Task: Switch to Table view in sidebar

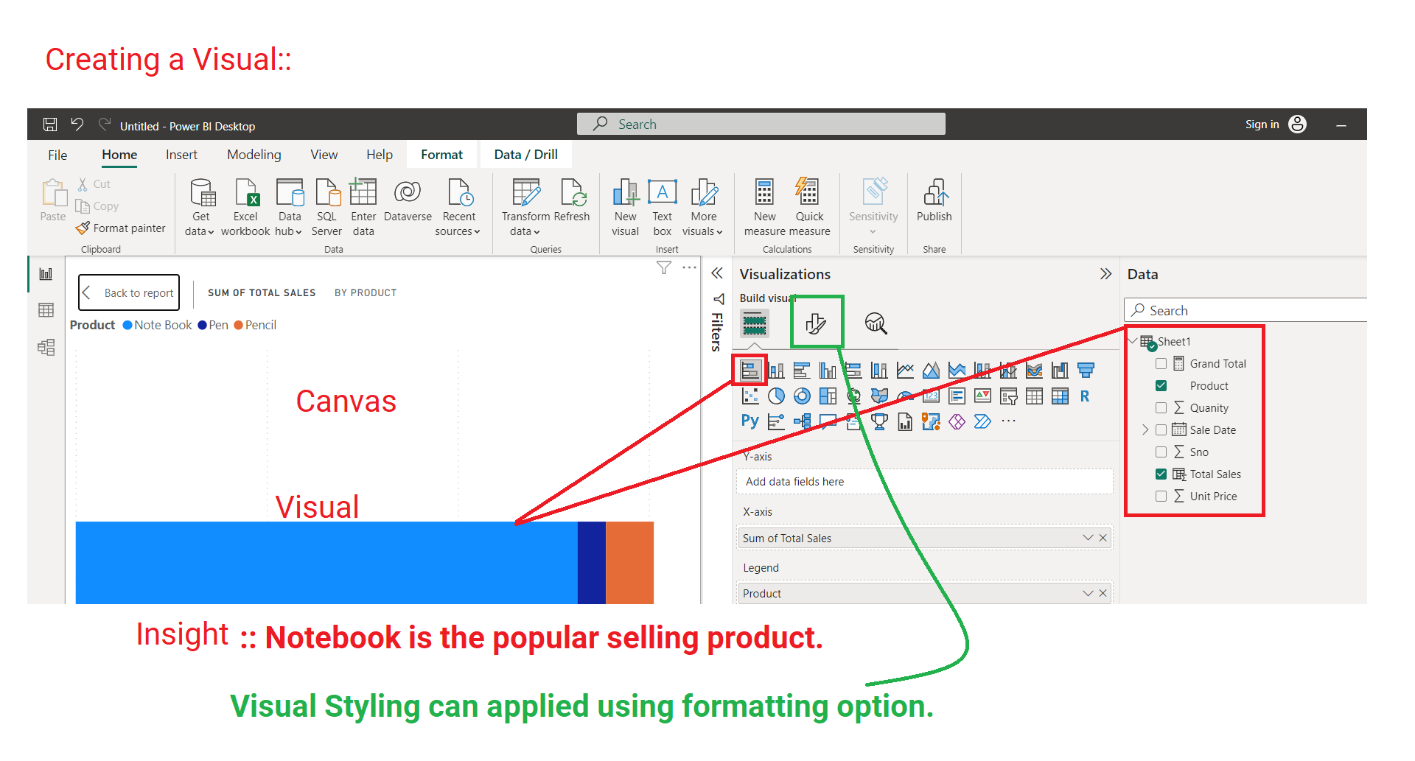Action: pos(46,310)
